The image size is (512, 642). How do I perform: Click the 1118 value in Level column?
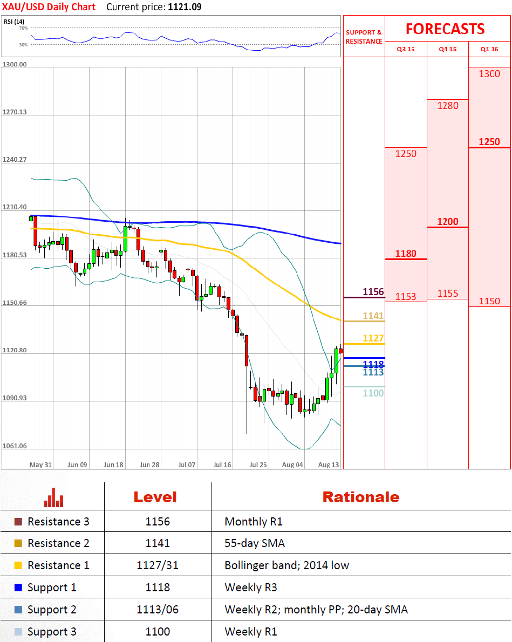coord(158,588)
